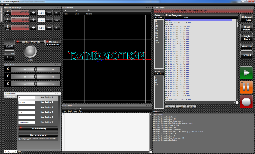The width and height of the screenshot is (255, 154).
Task: Reset the G-Code Viewer view
Action: [66, 12]
